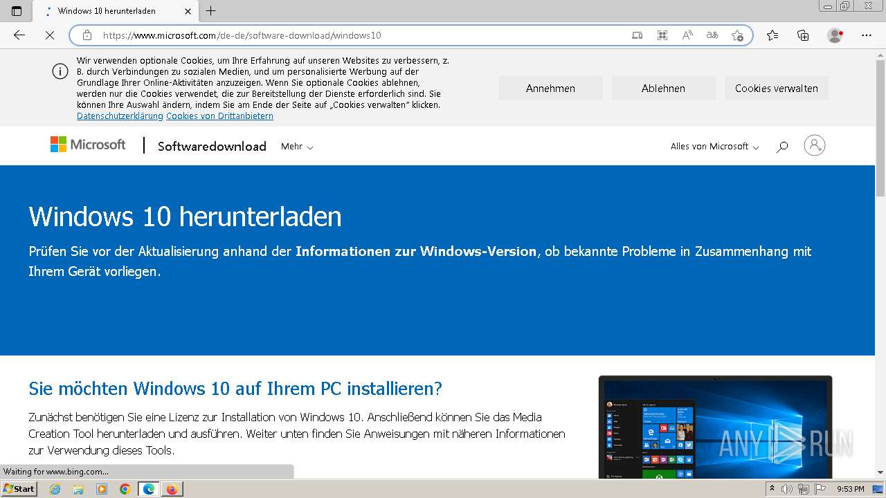Open Informationen zur Windows-Version link

point(416,251)
